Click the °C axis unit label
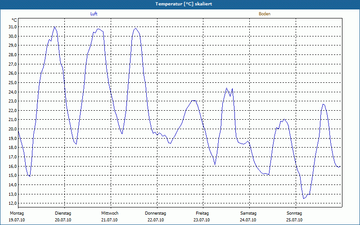 click(14, 20)
